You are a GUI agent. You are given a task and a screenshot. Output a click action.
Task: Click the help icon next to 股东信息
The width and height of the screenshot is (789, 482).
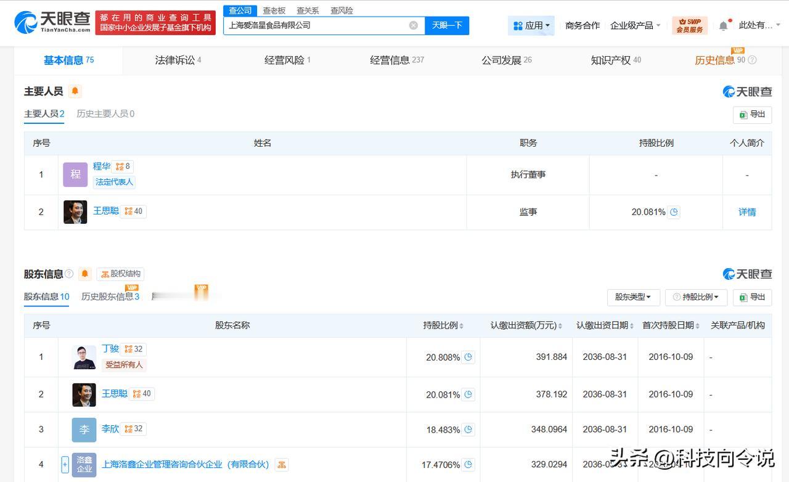click(69, 274)
